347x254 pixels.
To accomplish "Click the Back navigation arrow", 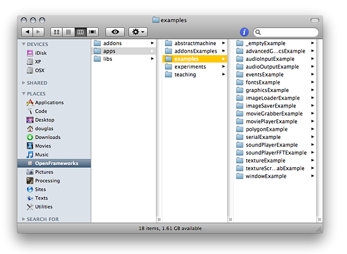I will [27, 32].
